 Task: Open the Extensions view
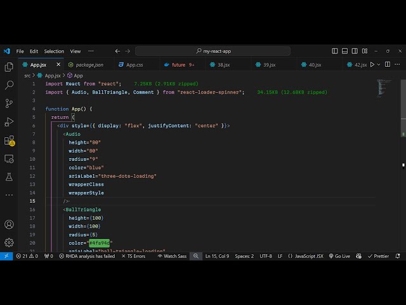point(9,140)
